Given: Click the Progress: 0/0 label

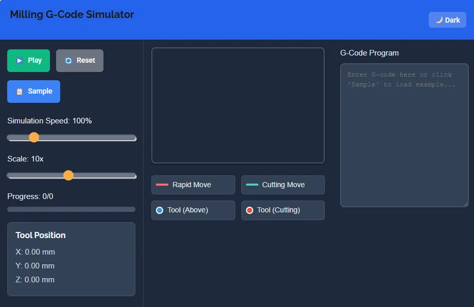Looking at the screenshot, I should point(30,196).
